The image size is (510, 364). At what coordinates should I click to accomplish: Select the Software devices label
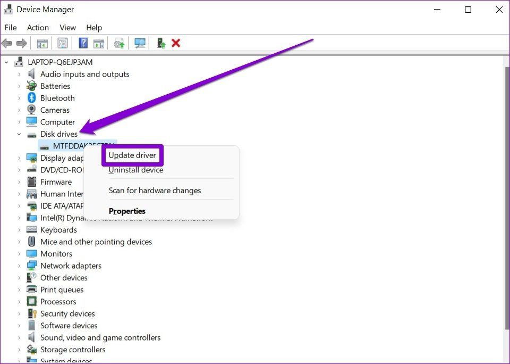tap(69, 326)
